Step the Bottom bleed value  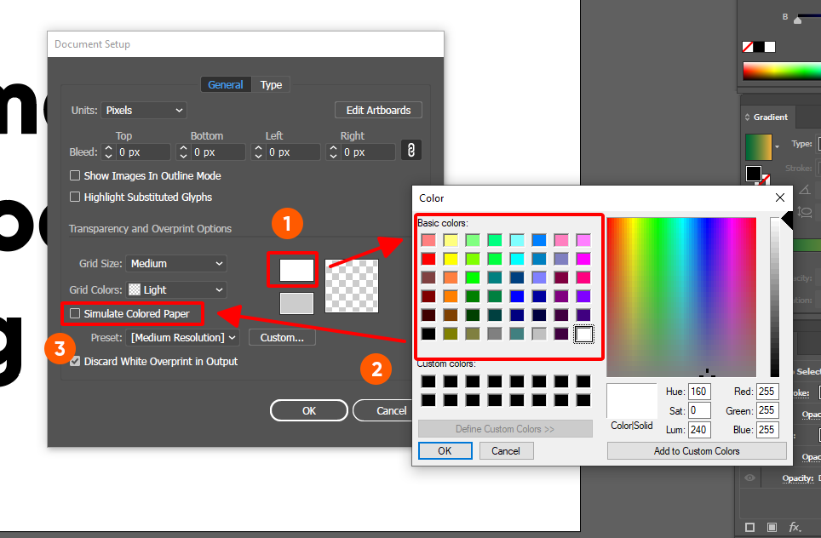pos(183,152)
